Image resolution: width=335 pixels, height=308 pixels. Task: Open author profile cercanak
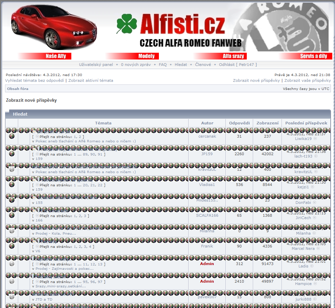pos(207,136)
